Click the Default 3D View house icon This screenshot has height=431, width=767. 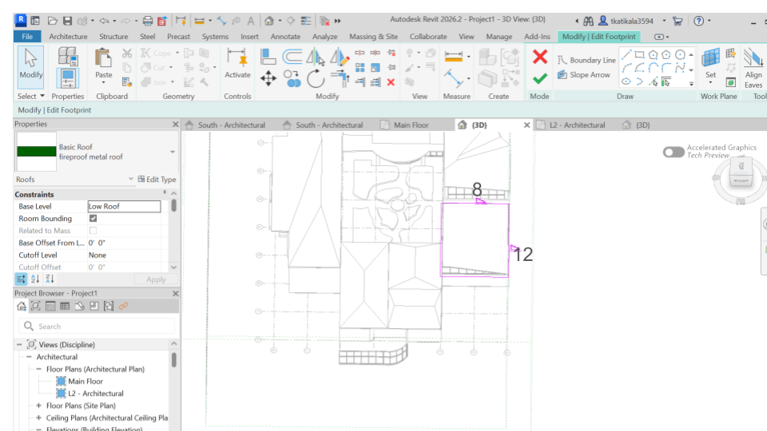269,21
